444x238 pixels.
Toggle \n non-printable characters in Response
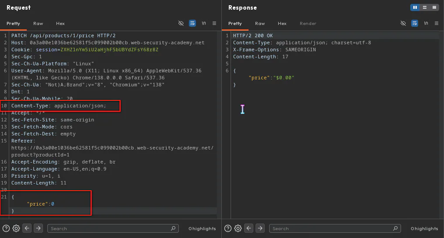click(426, 23)
